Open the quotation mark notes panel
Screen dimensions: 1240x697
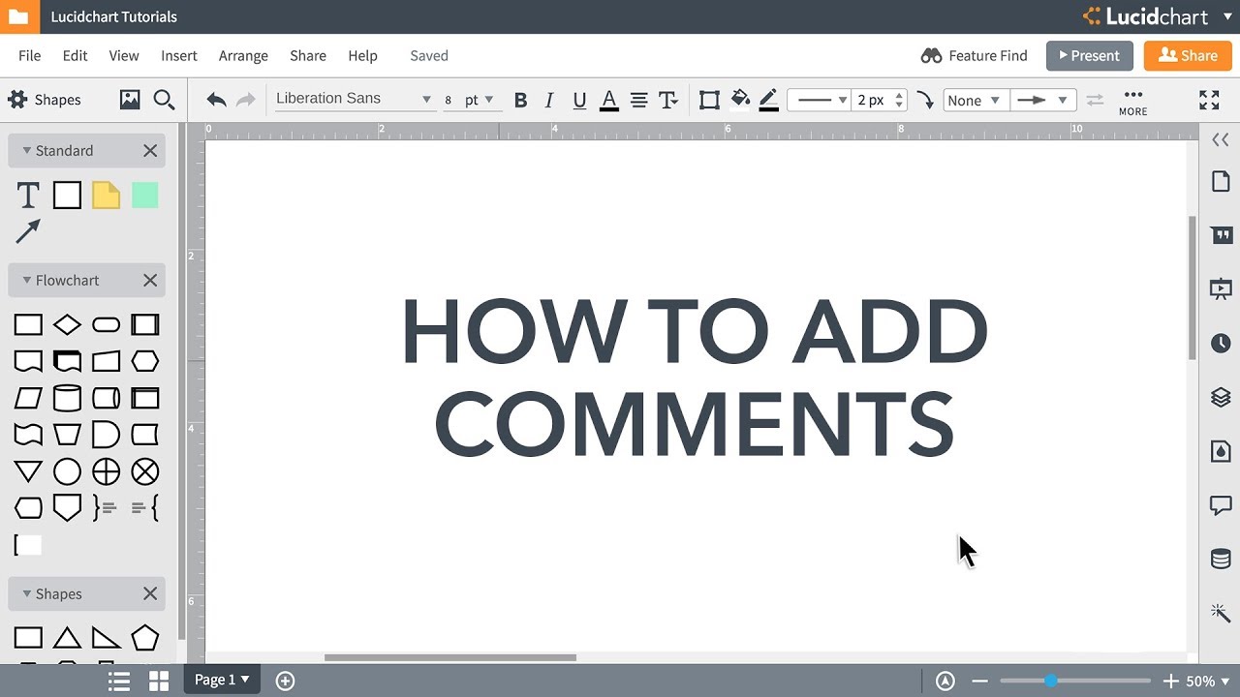pos(1220,235)
